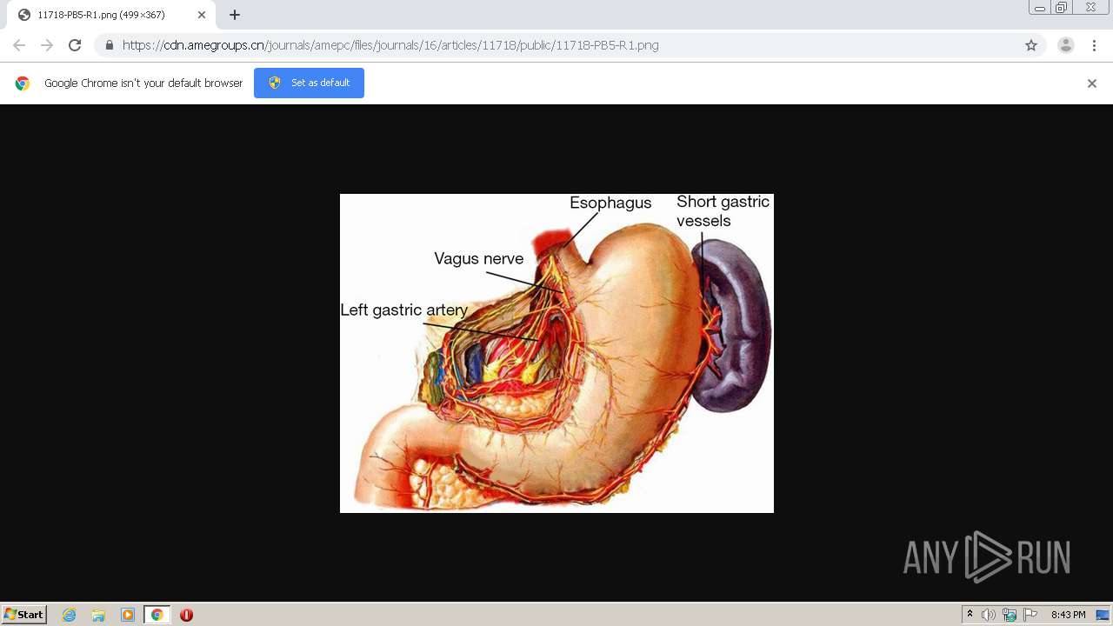Click the Set as default button

(309, 83)
